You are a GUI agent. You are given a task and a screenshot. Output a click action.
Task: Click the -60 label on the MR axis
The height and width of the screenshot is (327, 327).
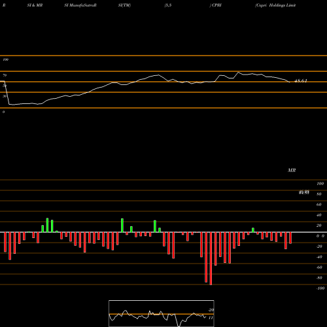(319, 267)
